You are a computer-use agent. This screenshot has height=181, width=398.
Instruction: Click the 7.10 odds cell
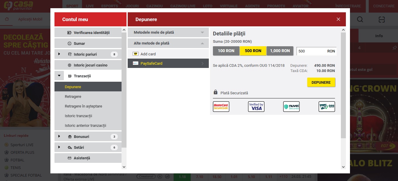coord(199,177)
